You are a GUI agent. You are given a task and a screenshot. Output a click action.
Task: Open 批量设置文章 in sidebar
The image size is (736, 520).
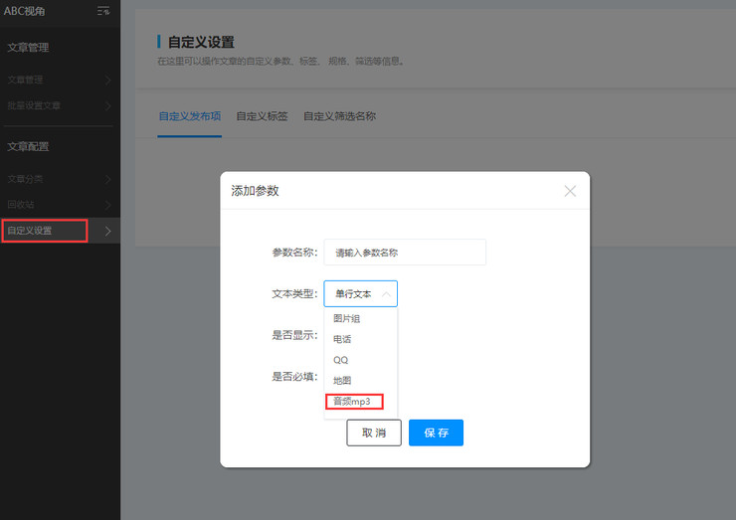pyautogui.click(x=34, y=105)
